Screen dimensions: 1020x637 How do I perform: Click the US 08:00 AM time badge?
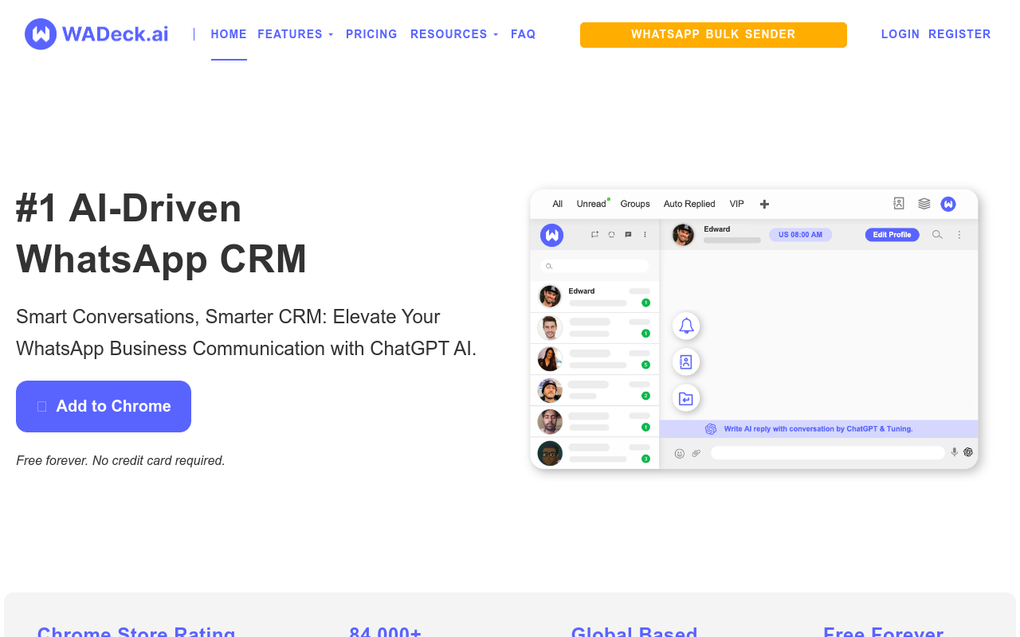click(800, 235)
